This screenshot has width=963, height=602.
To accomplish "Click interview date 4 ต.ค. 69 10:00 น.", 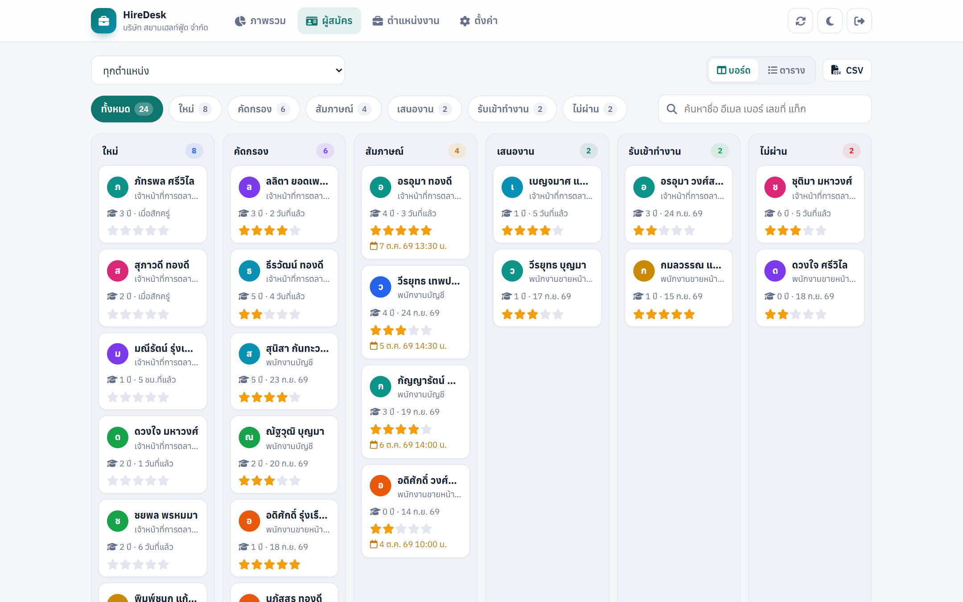I will [408, 544].
